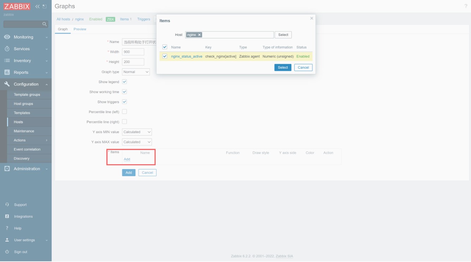Toggle Show legend checkbox

point(124,82)
